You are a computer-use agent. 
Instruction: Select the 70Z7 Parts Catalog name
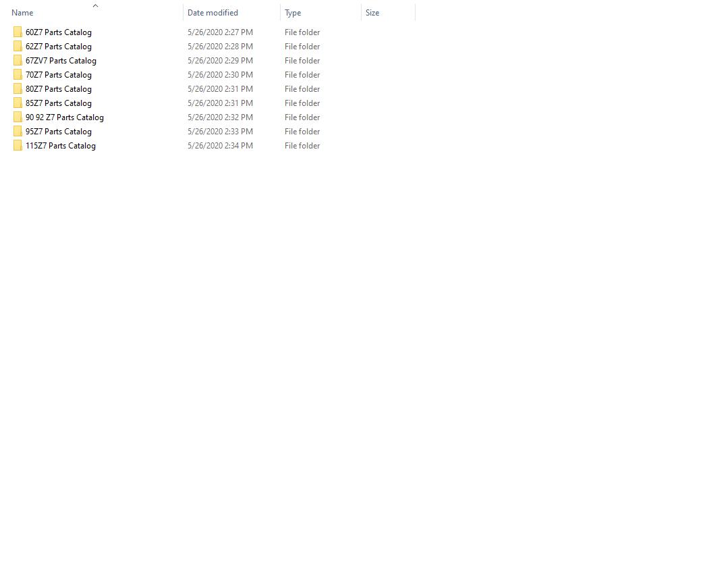(59, 75)
